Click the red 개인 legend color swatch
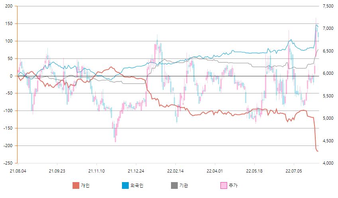This screenshot has width=338, height=198. point(76,185)
